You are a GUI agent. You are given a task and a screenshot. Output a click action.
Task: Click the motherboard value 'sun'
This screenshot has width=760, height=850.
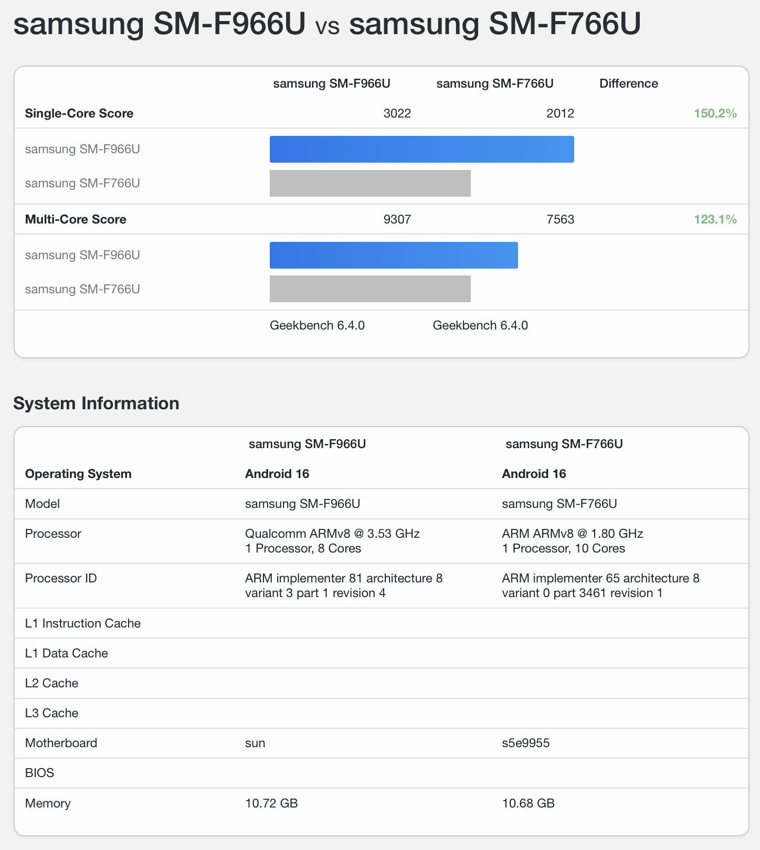coord(255,743)
